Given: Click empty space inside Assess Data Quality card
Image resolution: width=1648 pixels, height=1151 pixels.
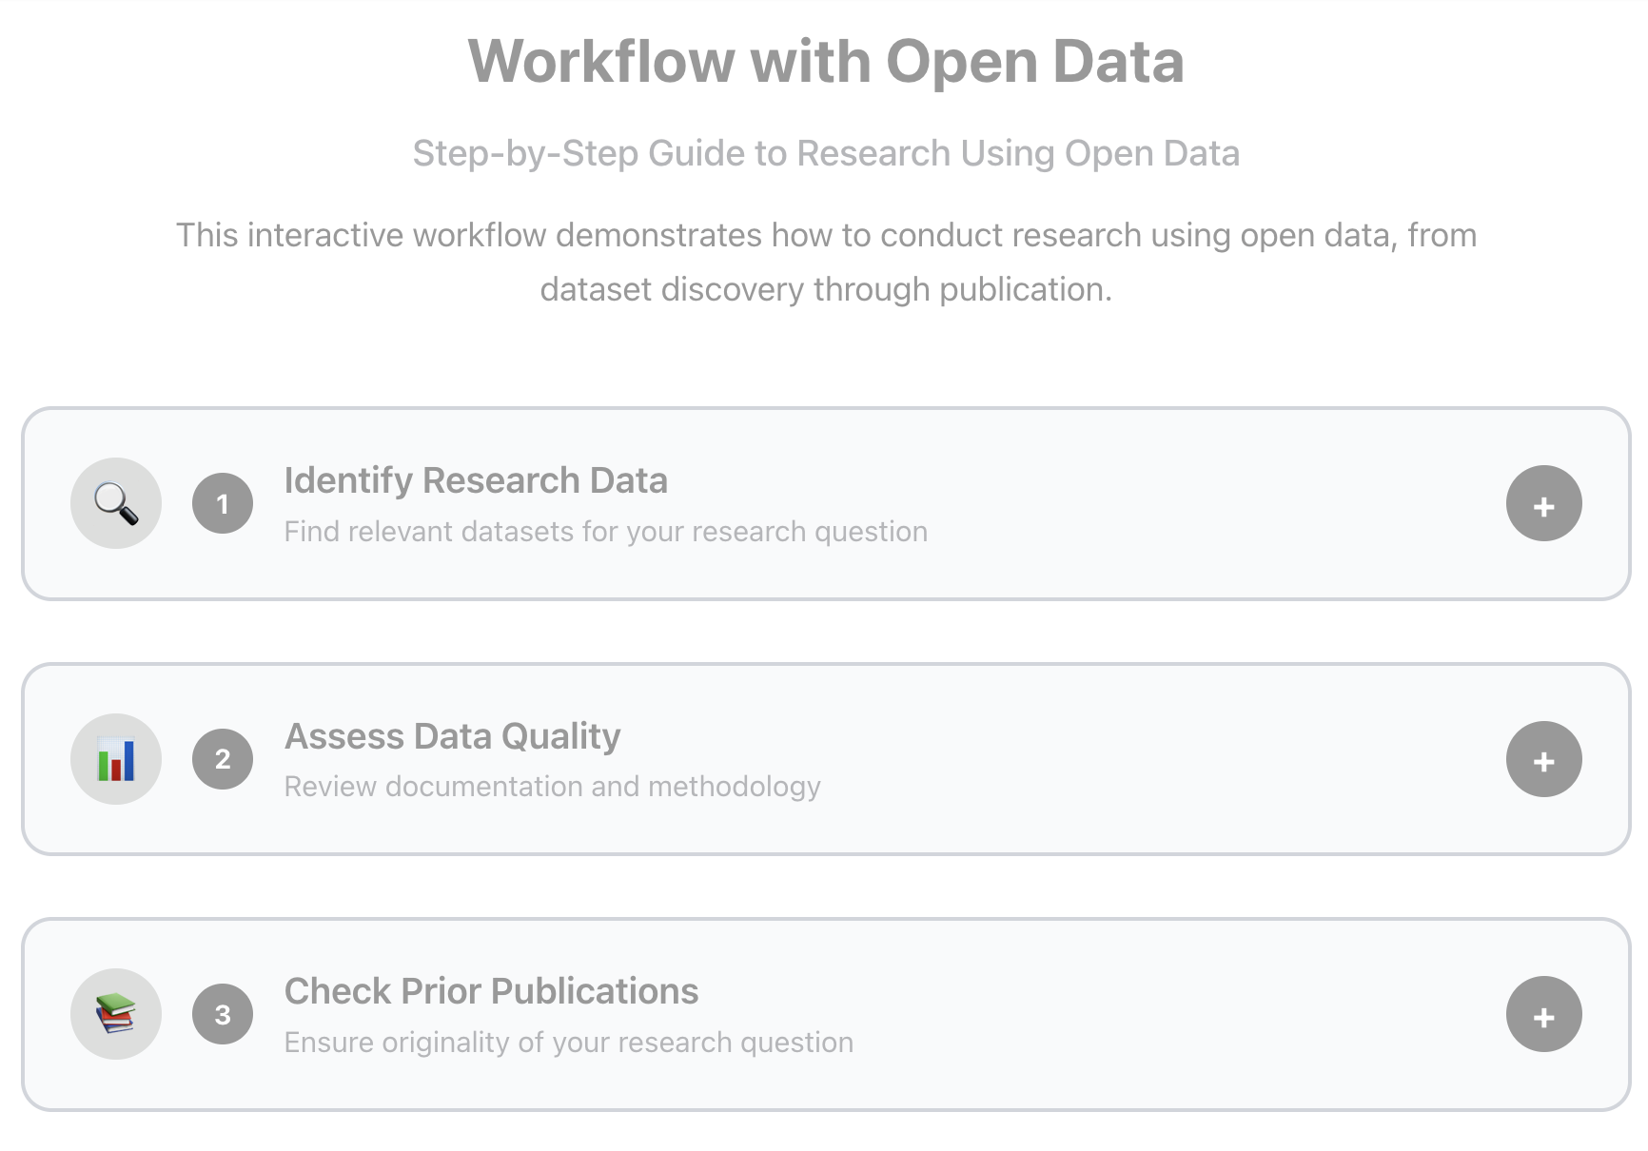Looking at the screenshot, I should coord(1142,761).
